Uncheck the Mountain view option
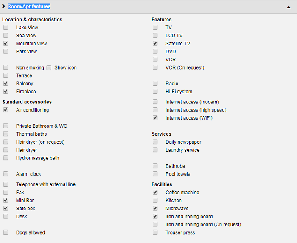This screenshot has height=243, width=297. 6,43
